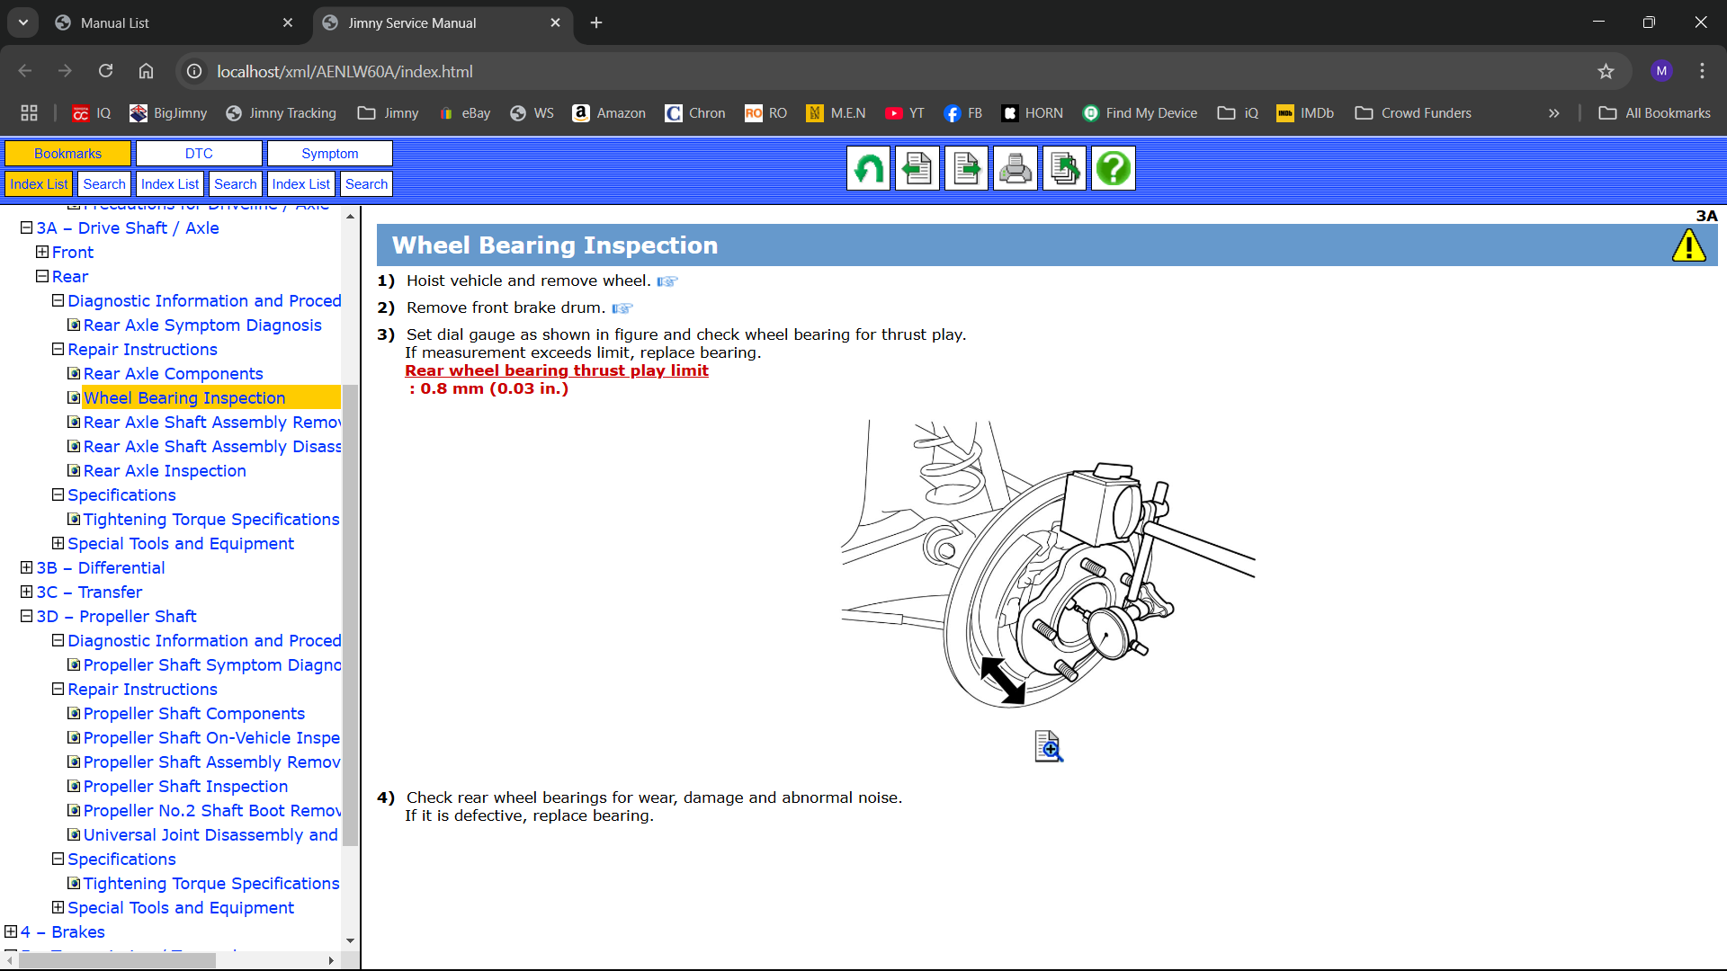The image size is (1727, 971).
Task: Open the green help question mark
Action: pyautogui.click(x=1113, y=168)
